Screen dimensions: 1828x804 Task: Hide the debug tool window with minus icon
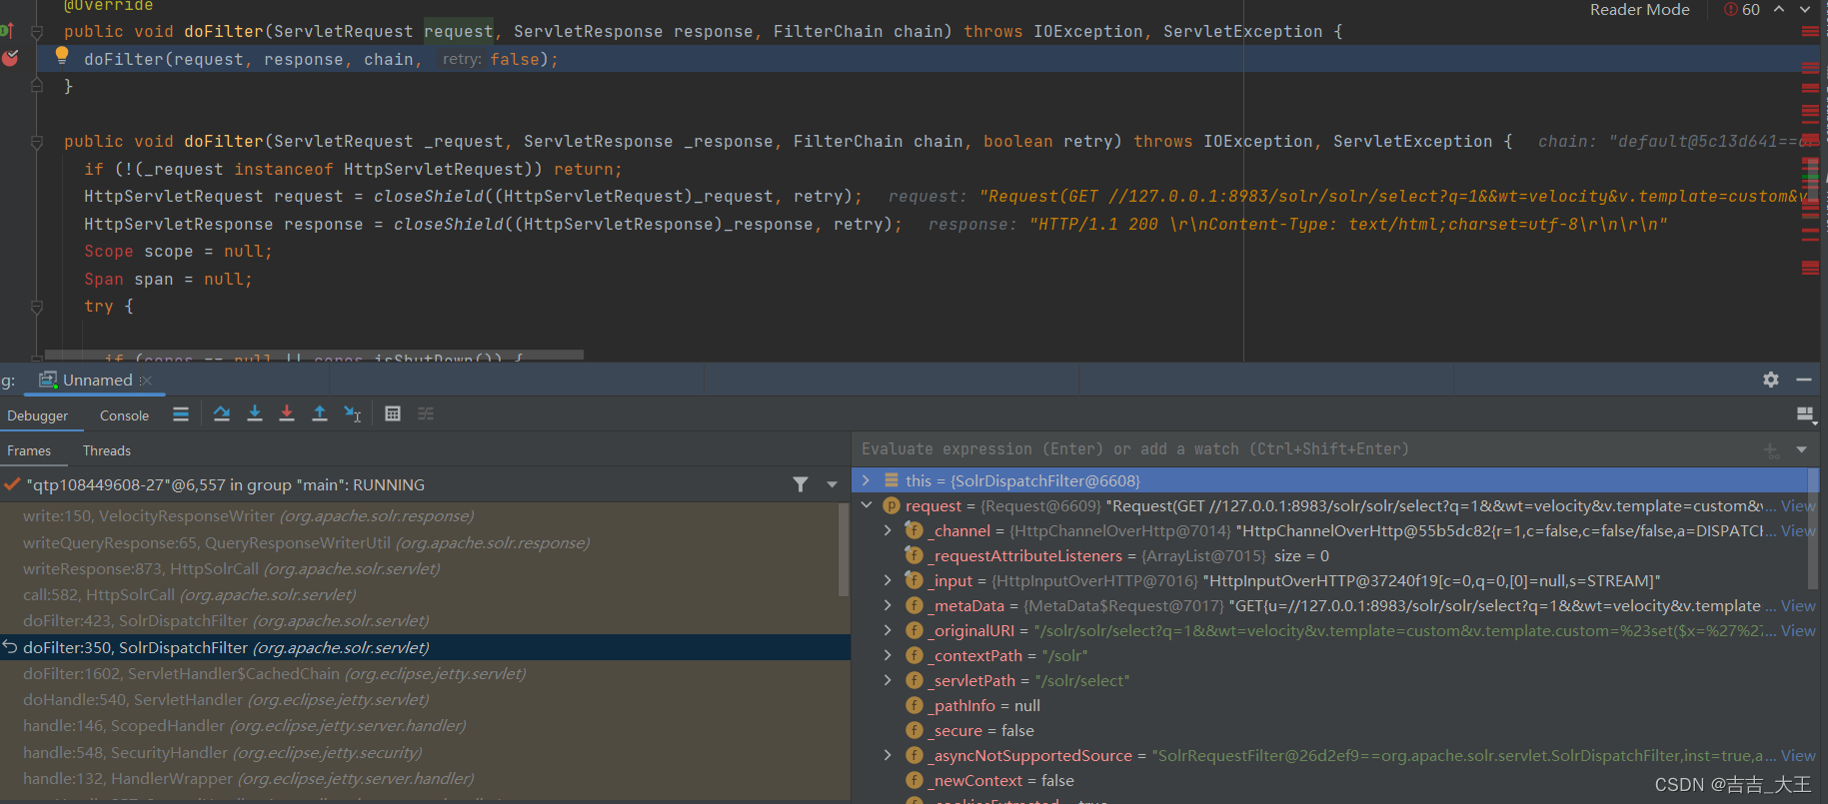click(x=1804, y=380)
